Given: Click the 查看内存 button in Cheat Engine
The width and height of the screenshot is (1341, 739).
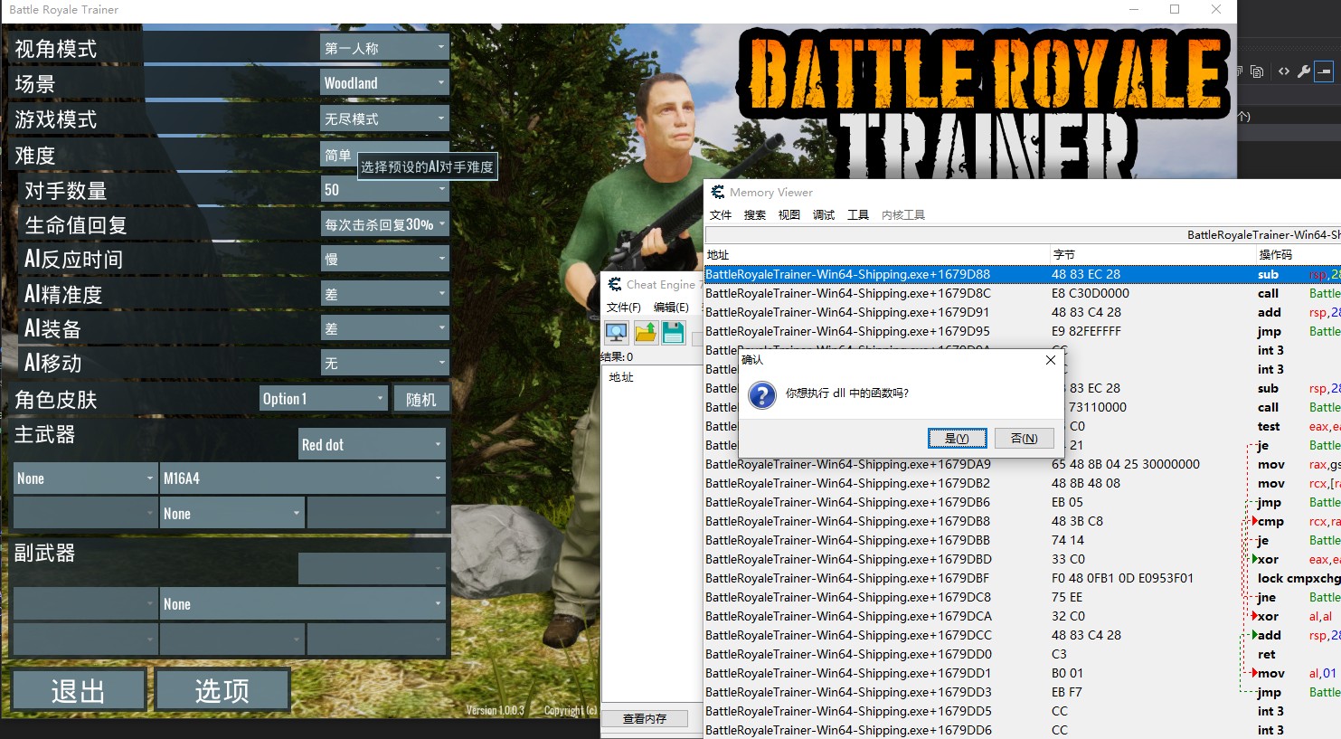Looking at the screenshot, I should [x=645, y=719].
